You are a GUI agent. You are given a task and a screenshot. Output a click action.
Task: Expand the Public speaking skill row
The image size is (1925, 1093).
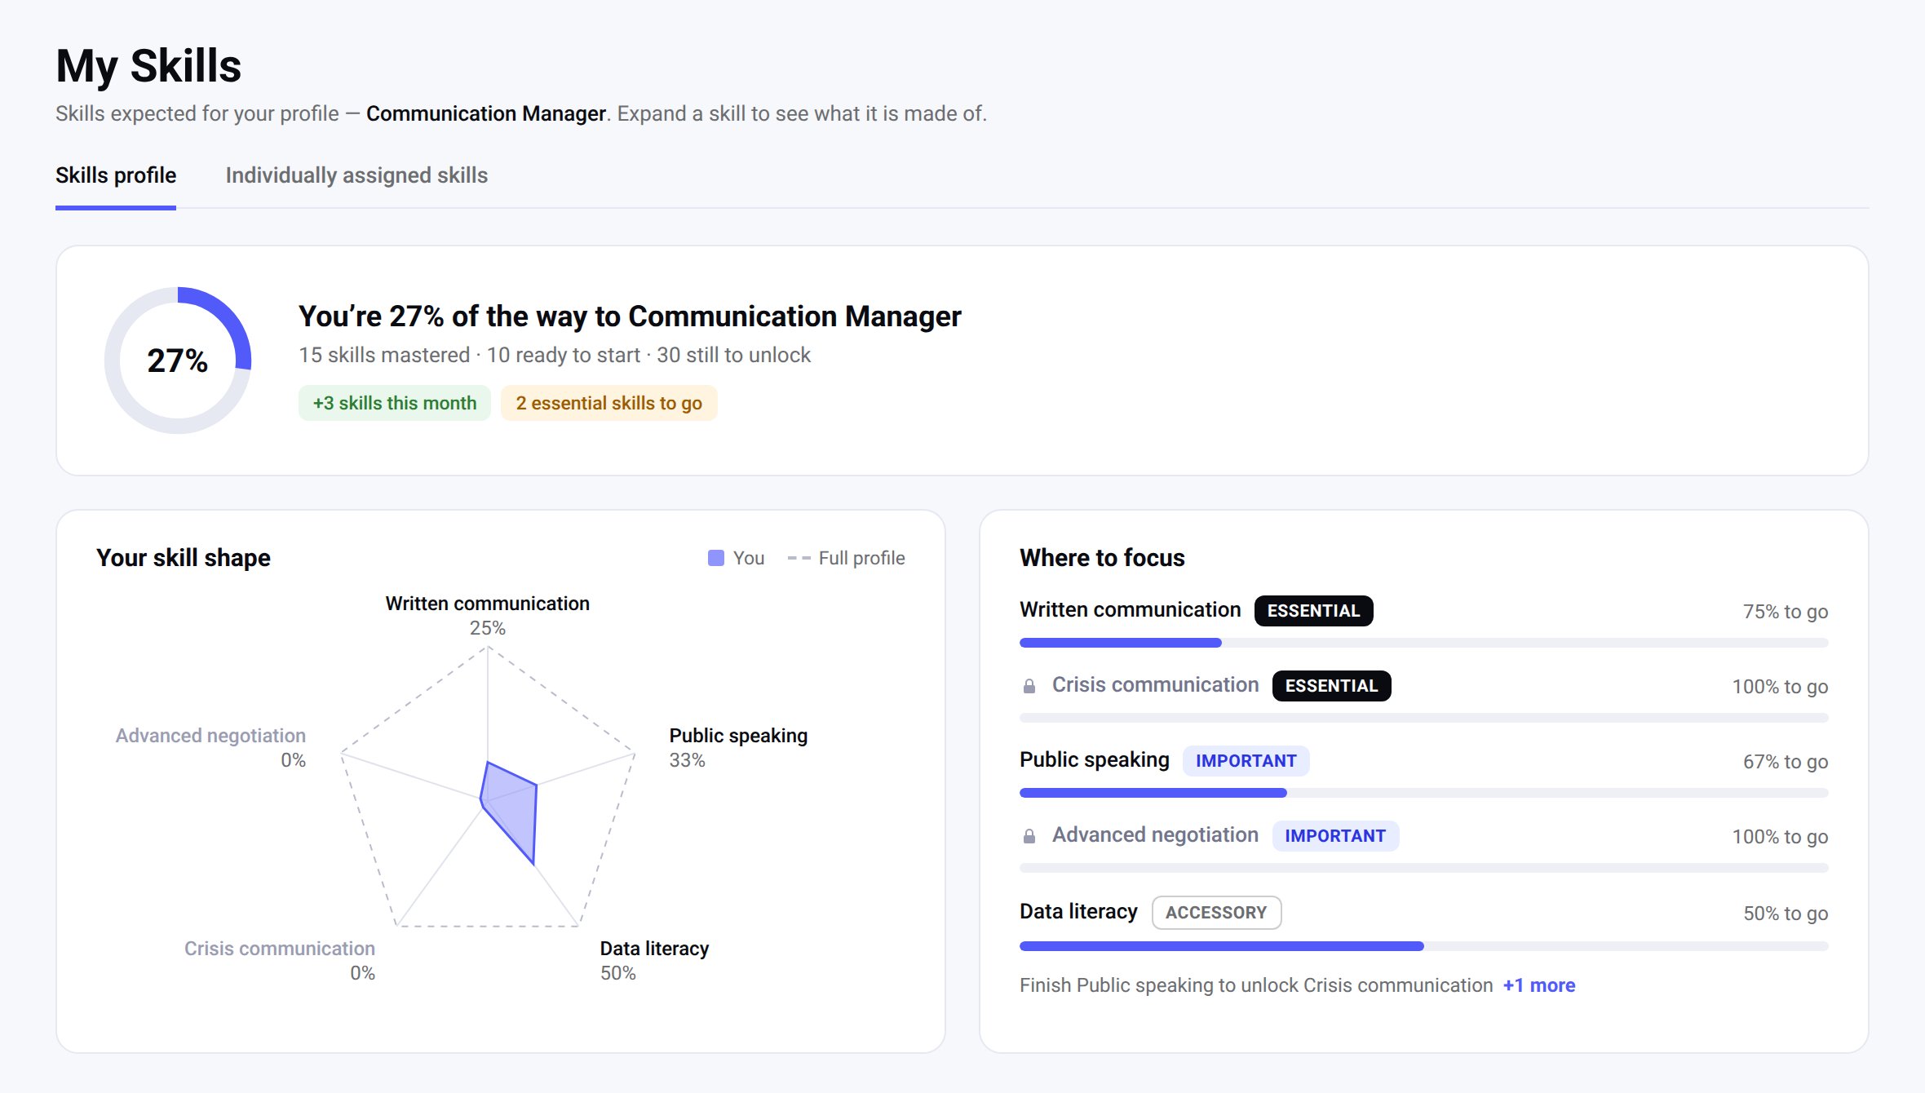(1423, 772)
